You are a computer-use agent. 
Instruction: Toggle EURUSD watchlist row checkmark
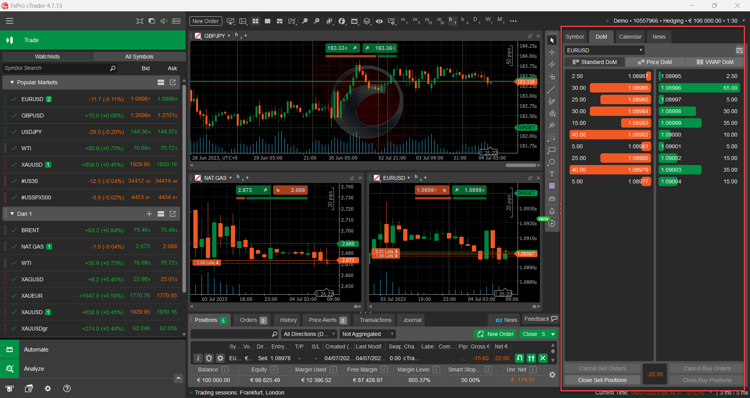pyautogui.click(x=14, y=99)
